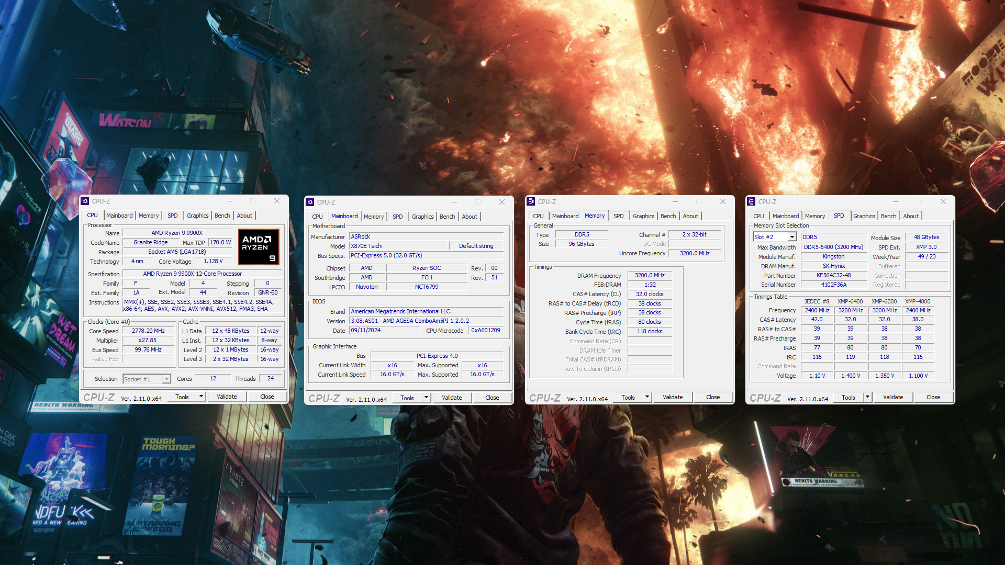The image size is (1005, 565).
Task: Open Tools dropdown in first CPU-Z window
Action: tap(199, 396)
